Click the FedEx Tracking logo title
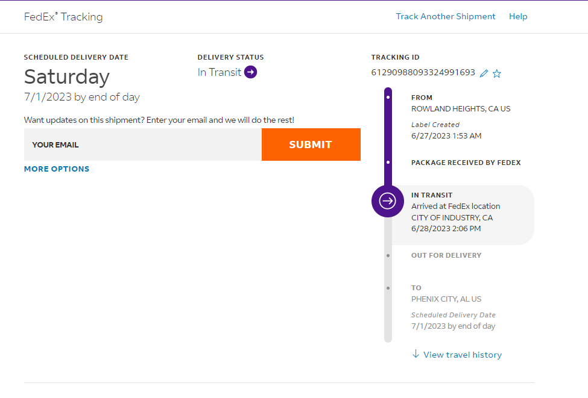 [x=63, y=17]
